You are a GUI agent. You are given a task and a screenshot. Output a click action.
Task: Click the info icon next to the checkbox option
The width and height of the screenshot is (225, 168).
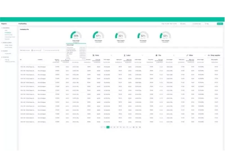coord(58,50)
